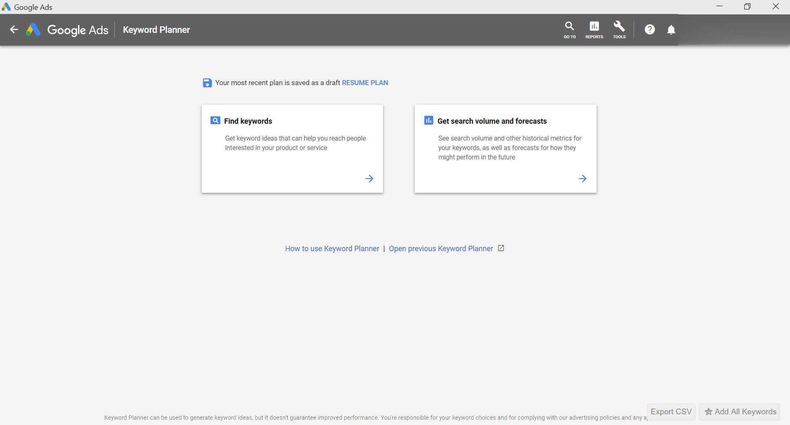Click the disclaimer text at bottom
This screenshot has height=425, width=790.
tap(376, 418)
